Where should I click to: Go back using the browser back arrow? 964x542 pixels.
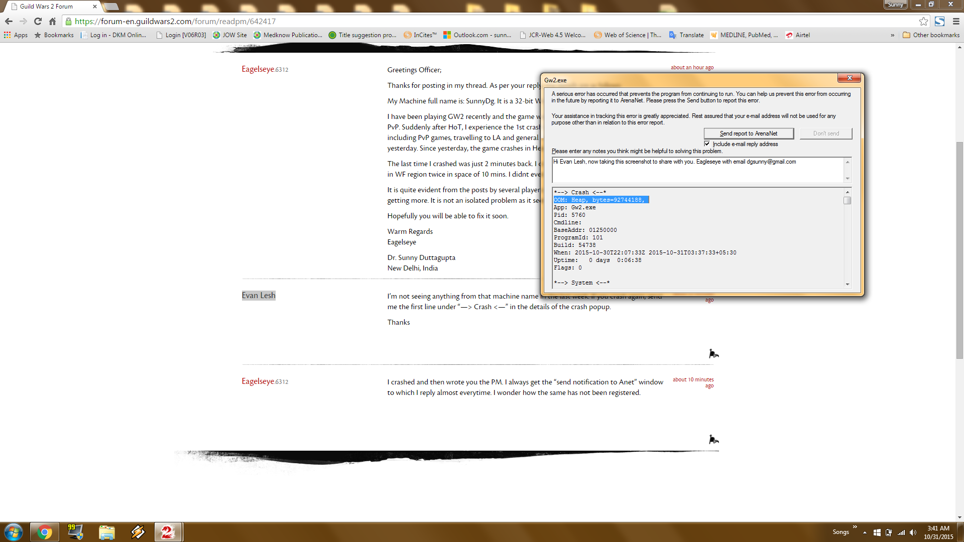click(9, 21)
